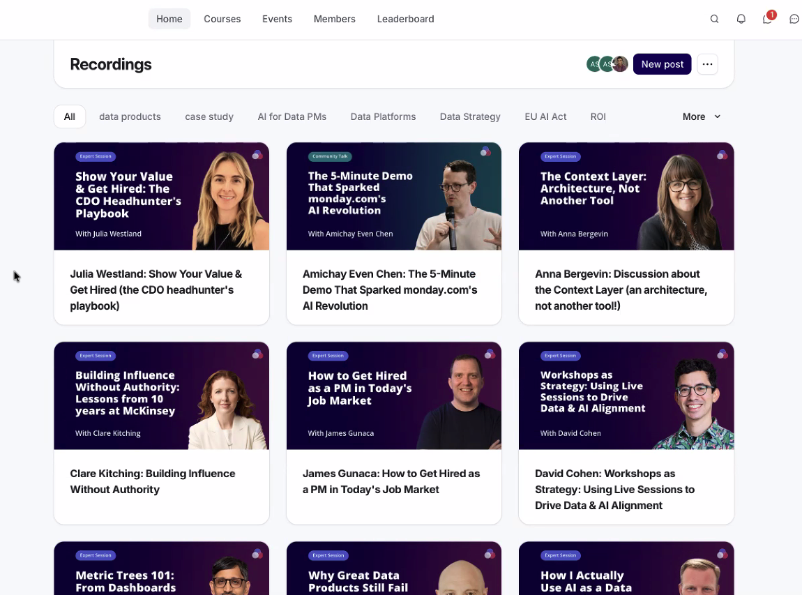Screen dimensions: 802x595
Task: Open the Leaderboard tab
Action: coord(406,19)
